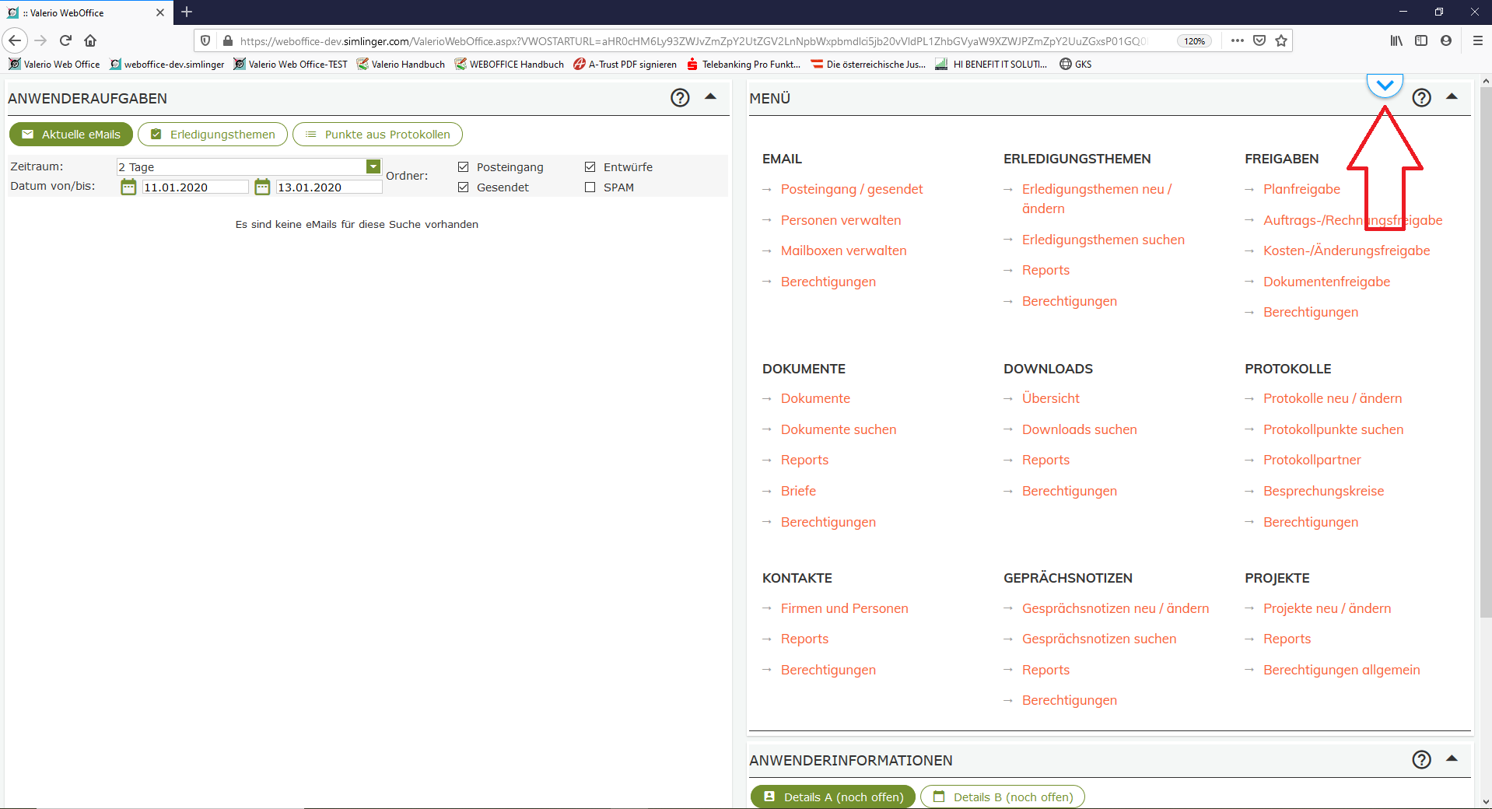Click the start date field 11.01.2020
The width and height of the screenshot is (1492, 809).
coord(194,187)
